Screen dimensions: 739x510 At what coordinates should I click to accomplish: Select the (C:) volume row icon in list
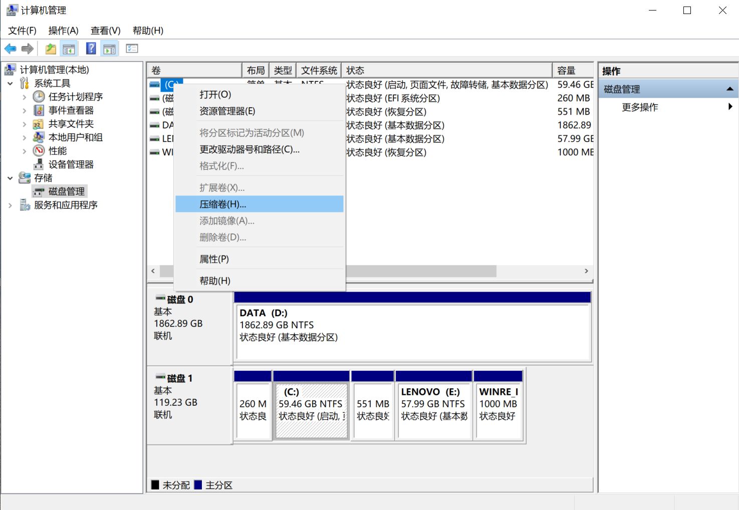click(154, 85)
